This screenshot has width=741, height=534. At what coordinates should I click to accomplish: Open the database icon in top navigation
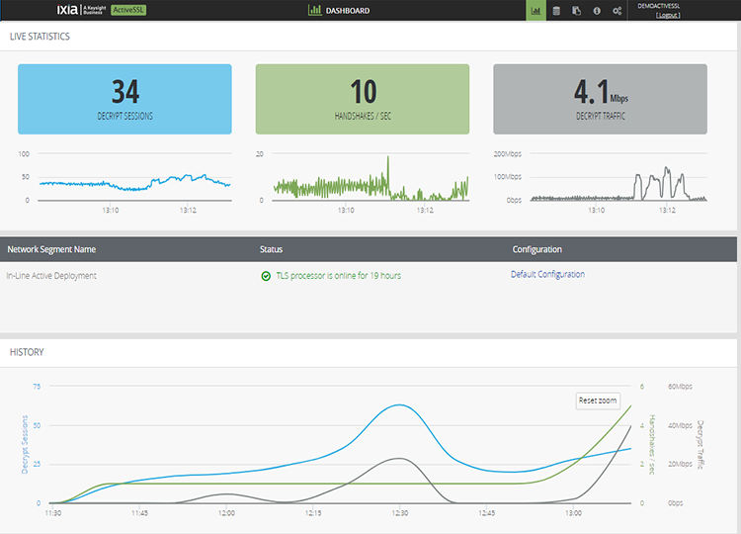pyautogui.click(x=556, y=11)
